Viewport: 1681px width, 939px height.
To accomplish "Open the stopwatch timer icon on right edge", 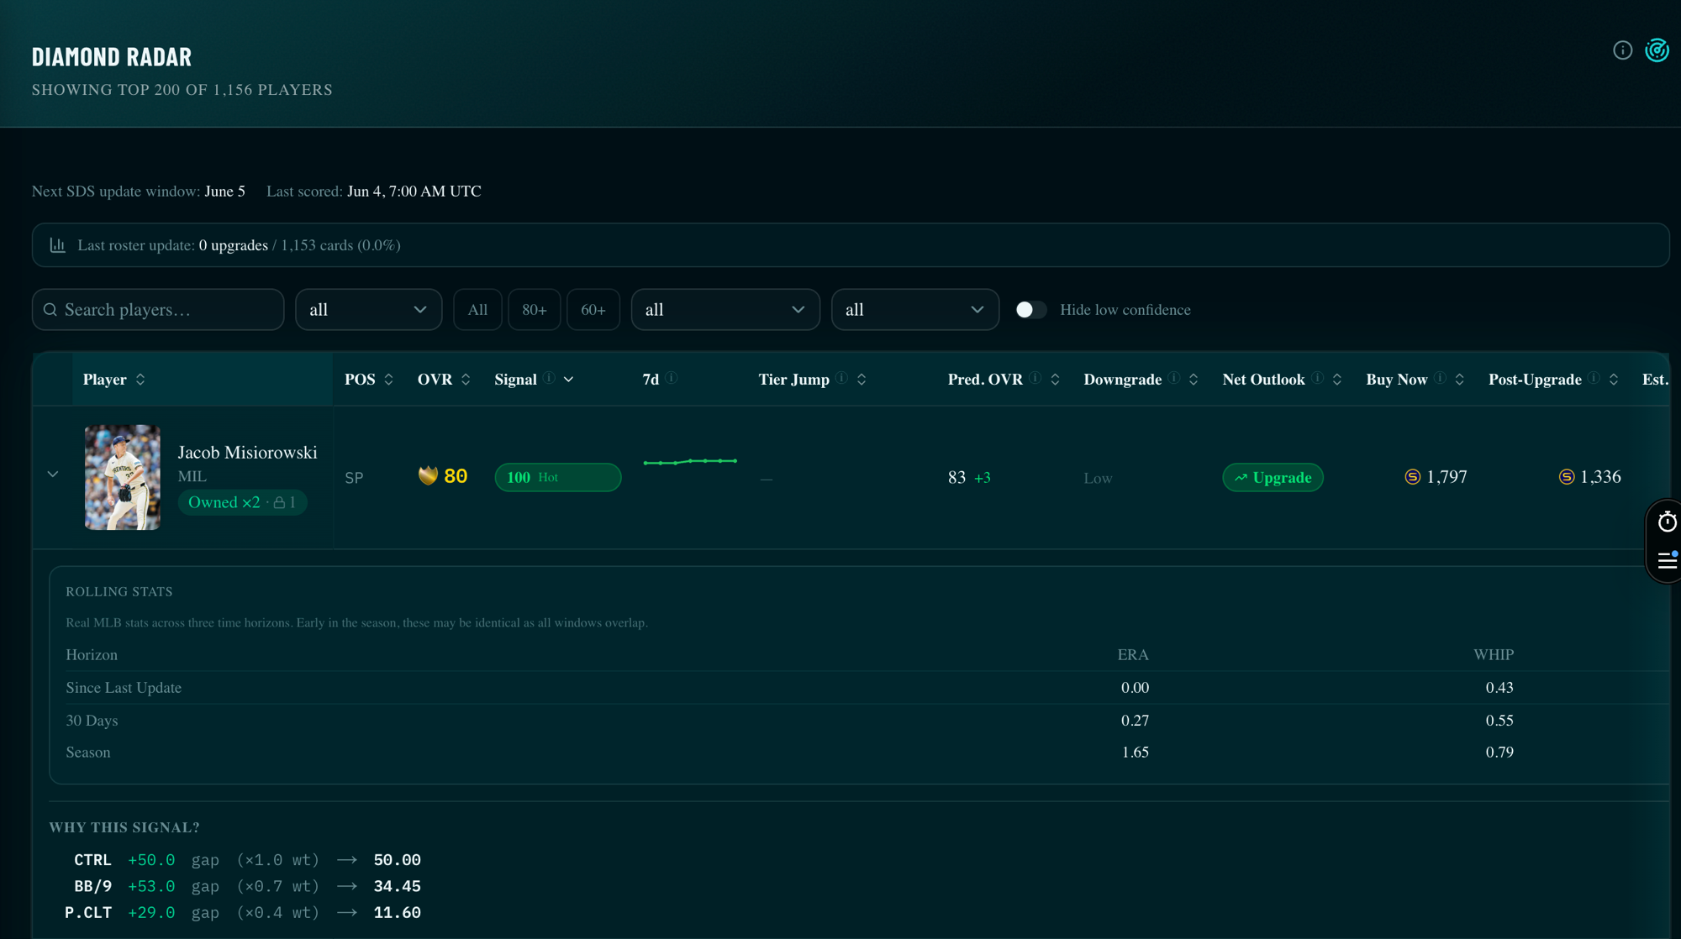I will (1667, 522).
